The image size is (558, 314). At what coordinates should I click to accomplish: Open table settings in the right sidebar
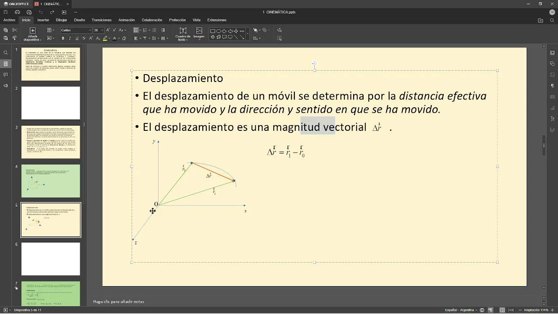coord(552,97)
